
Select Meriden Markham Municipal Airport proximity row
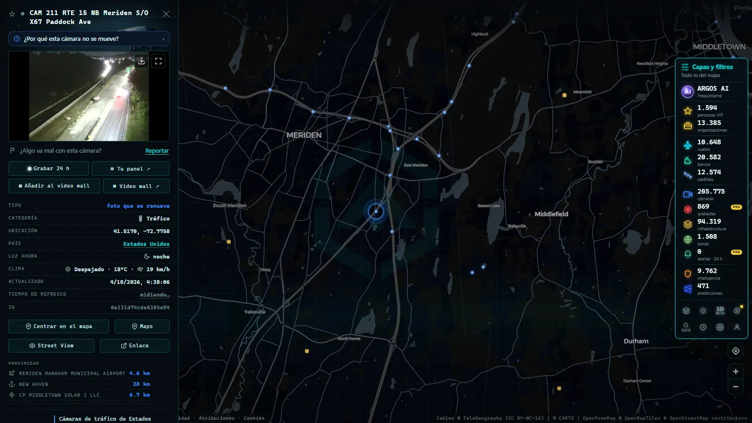(x=79, y=373)
